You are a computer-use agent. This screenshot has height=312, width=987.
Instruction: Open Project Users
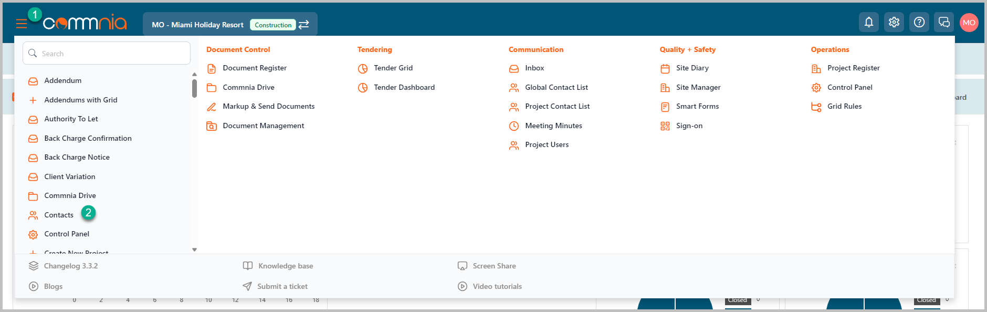547,144
